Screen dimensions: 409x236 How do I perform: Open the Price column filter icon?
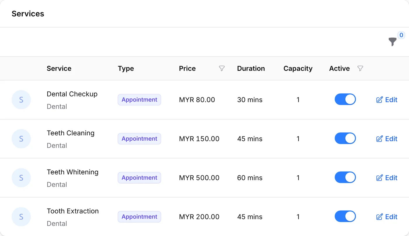click(x=222, y=69)
